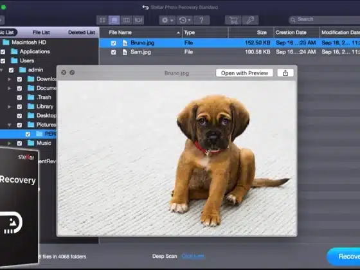Click the second round button in preview titlebar
Viewport: 360px width, 270px height.
(x=72, y=73)
